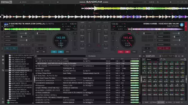Click the search magnifier icon in browser
188x105 pixels.
click(36, 56)
